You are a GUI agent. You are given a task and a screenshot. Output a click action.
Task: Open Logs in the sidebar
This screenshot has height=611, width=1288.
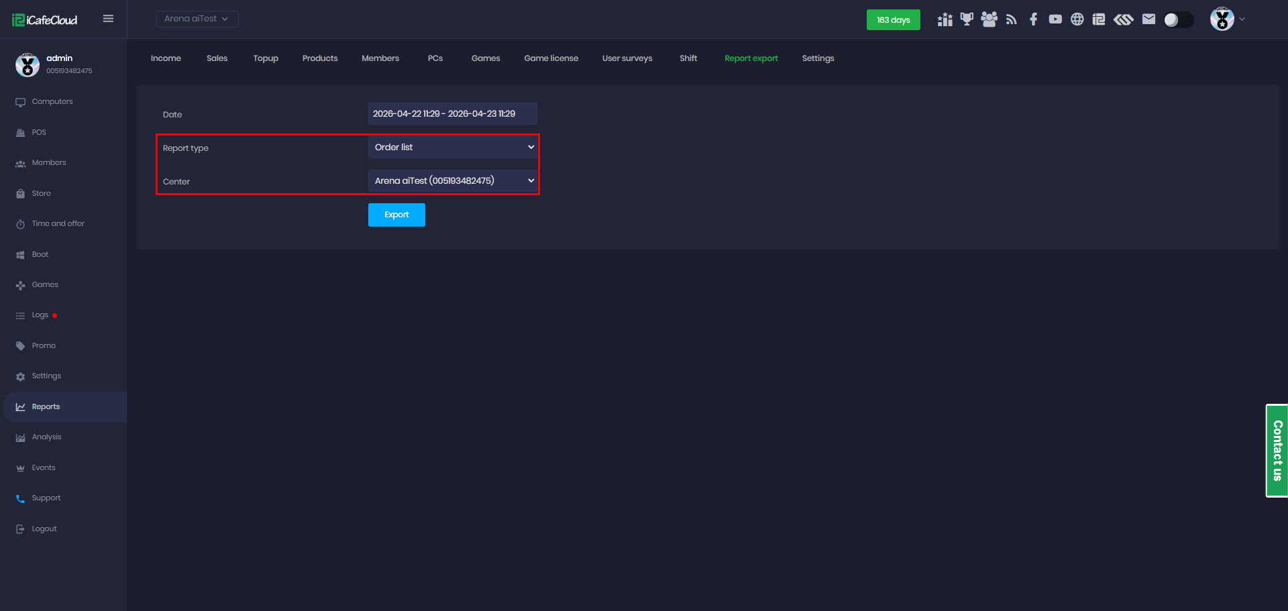point(40,315)
